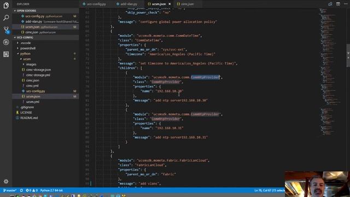The image size is (350, 197).
Task: Click the "America/Los_Angeles (Pacific Time)" timezone value
Action: tap(182, 54)
